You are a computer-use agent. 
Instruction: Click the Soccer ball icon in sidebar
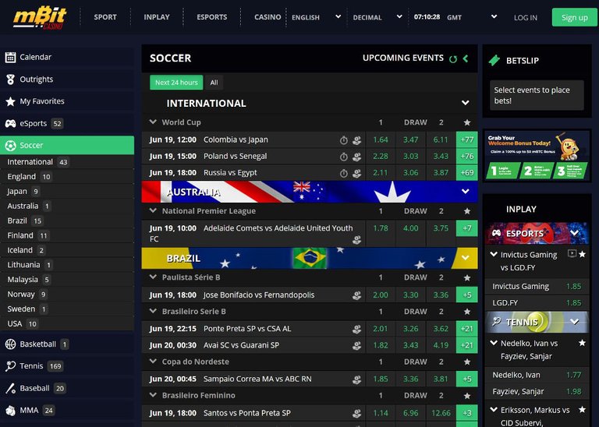click(x=10, y=146)
